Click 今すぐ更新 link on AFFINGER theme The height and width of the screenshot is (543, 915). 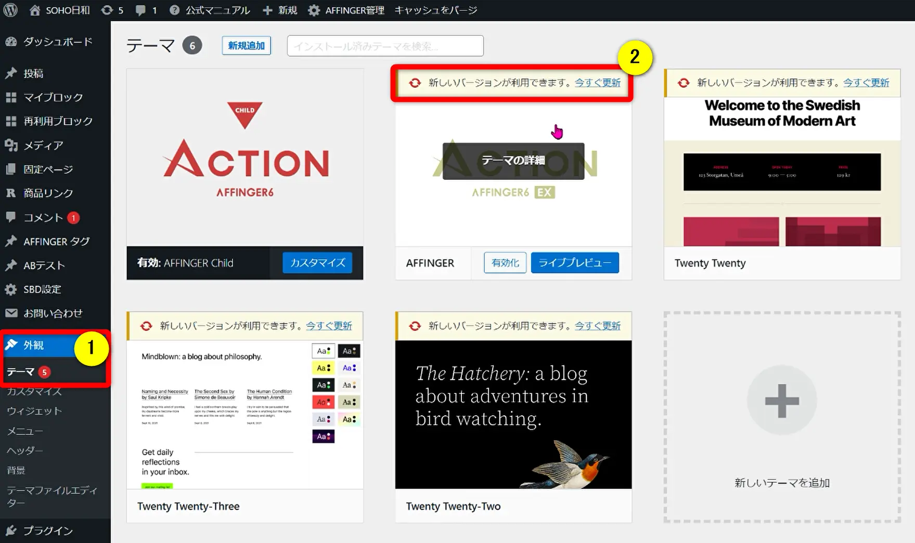(x=597, y=83)
